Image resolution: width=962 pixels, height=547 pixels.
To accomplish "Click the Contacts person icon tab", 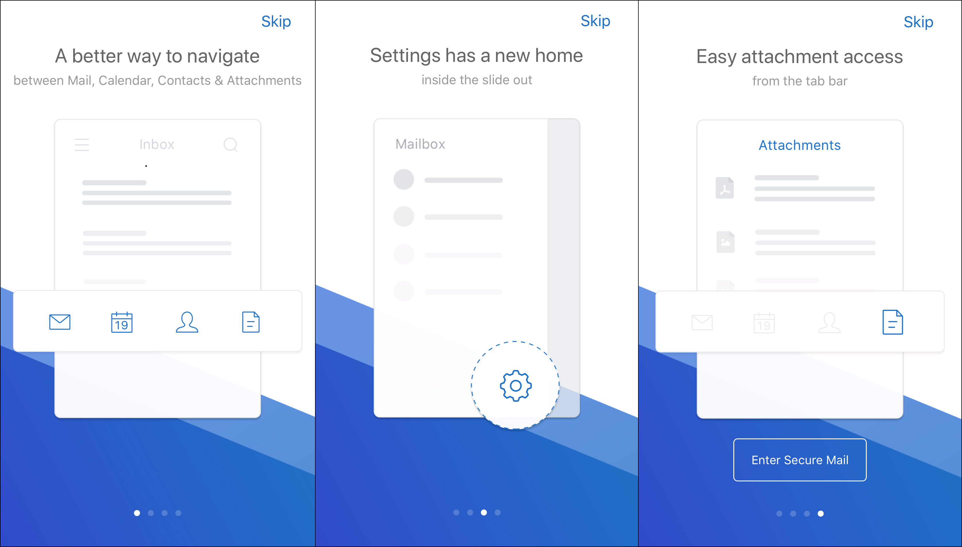I will pyautogui.click(x=186, y=323).
